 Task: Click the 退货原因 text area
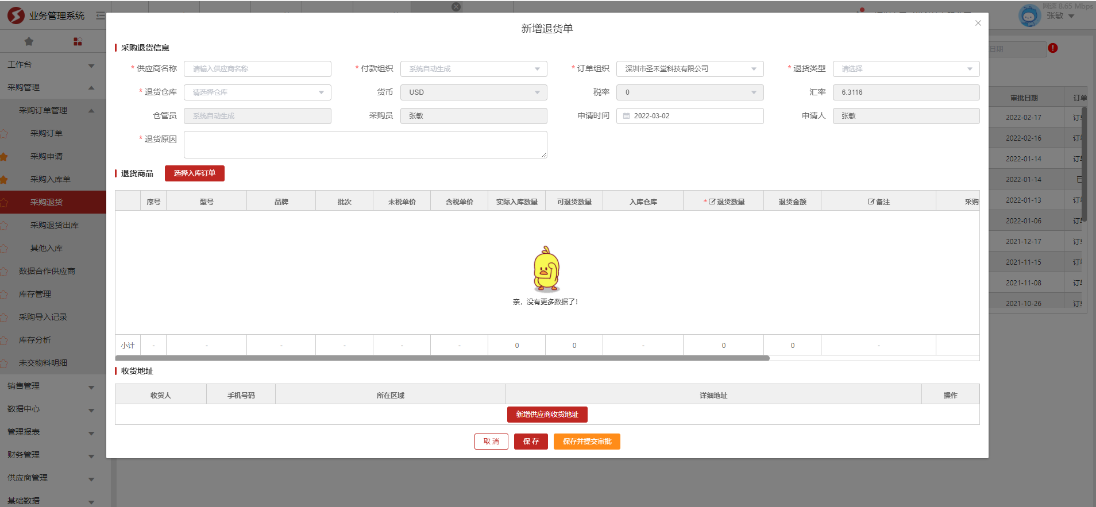[365, 145]
